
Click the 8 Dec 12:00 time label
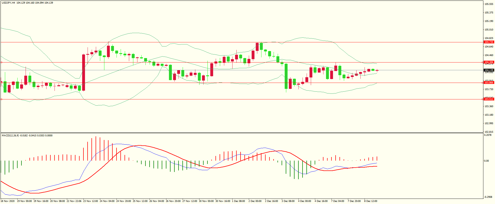[x=370, y=201]
